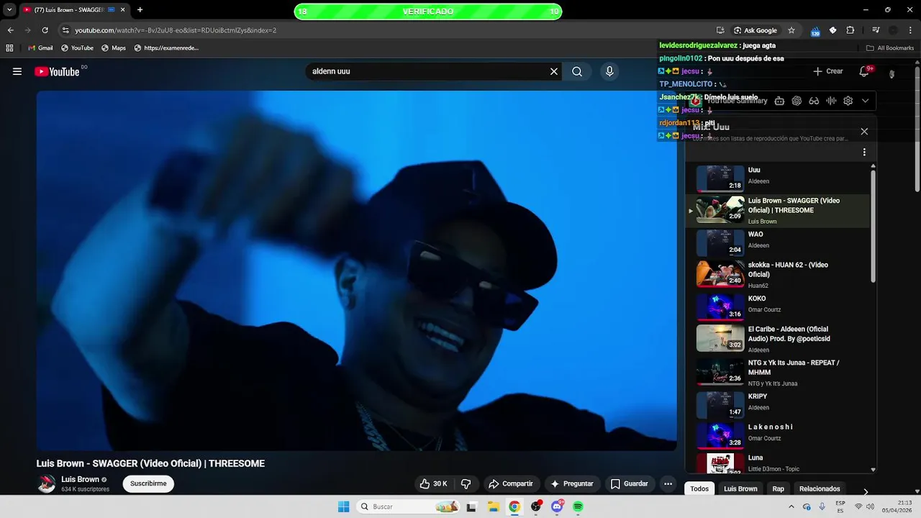The width and height of the screenshot is (921, 518).
Task: Expand the YouTube Summary chevron
Action: [x=866, y=101]
